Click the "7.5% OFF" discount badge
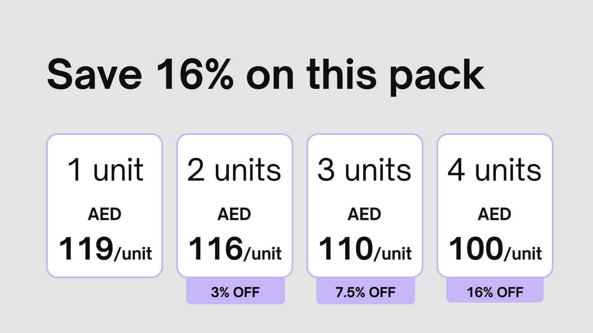 pyautogui.click(x=365, y=292)
